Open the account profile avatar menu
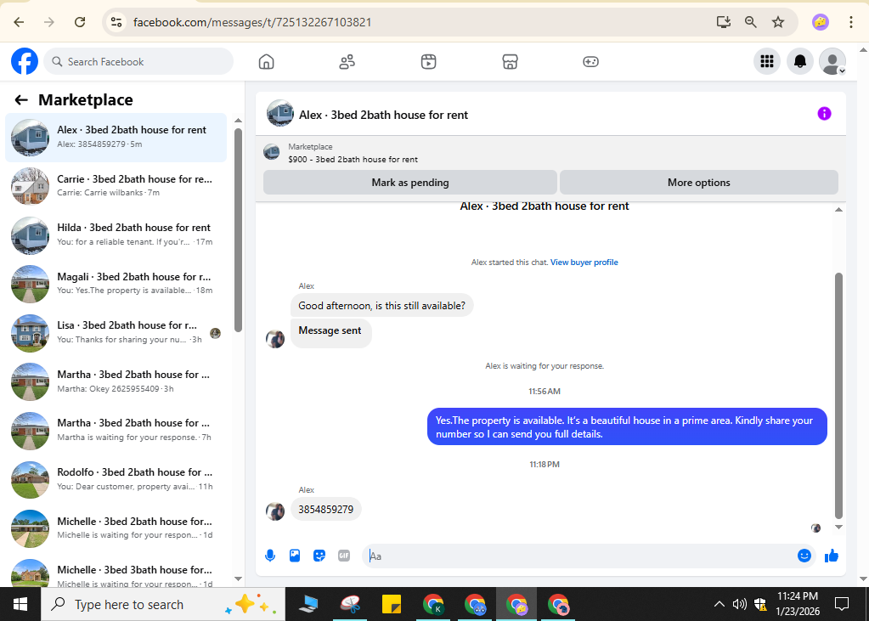The height and width of the screenshot is (621, 869). (832, 61)
